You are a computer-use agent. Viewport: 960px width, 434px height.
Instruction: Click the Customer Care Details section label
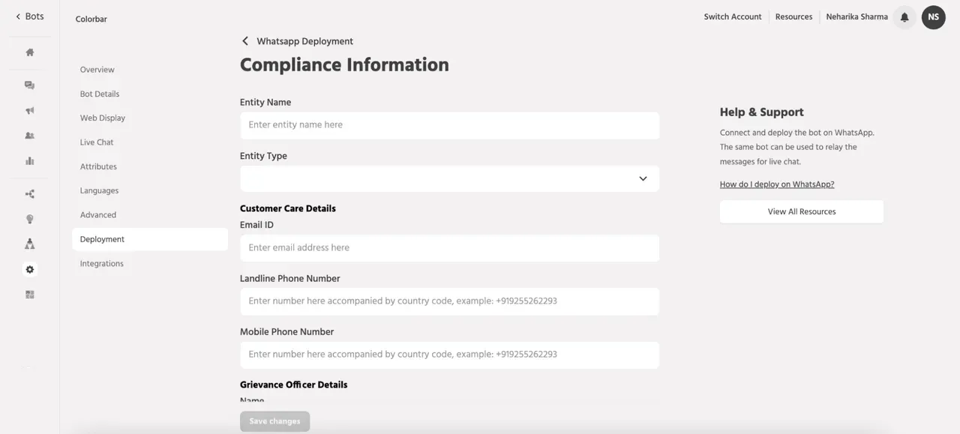pos(288,208)
